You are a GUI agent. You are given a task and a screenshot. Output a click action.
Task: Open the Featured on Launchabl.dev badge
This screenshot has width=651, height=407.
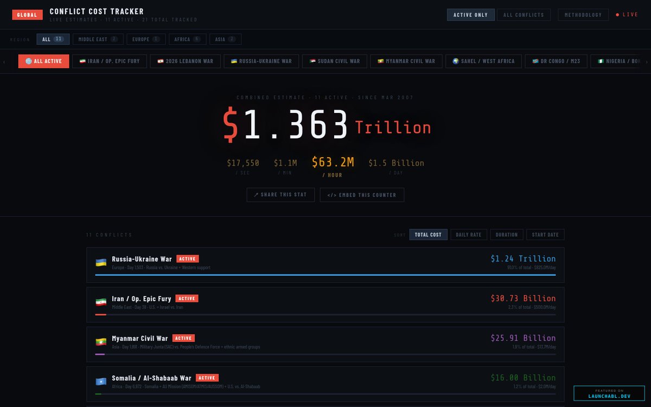609,393
